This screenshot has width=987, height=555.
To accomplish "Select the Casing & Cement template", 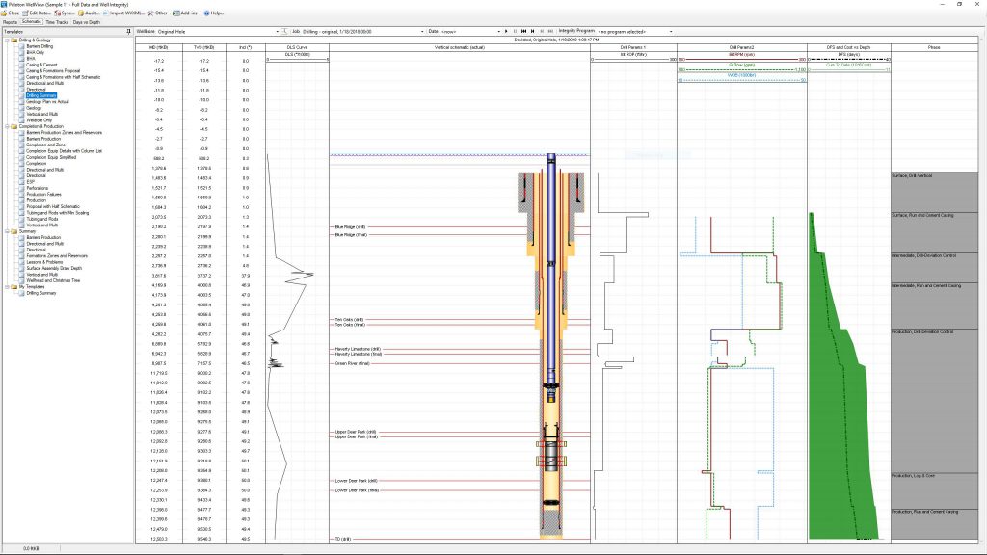I will pyautogui.click(x=43, y=64).
